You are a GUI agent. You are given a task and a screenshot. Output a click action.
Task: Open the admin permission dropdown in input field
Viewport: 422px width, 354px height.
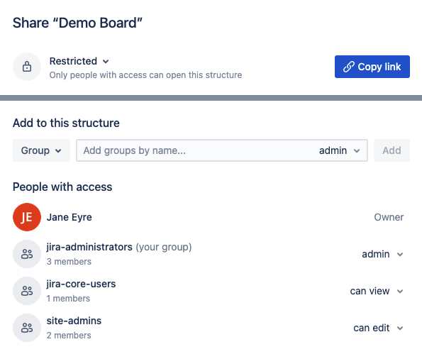tap(340, 150)
